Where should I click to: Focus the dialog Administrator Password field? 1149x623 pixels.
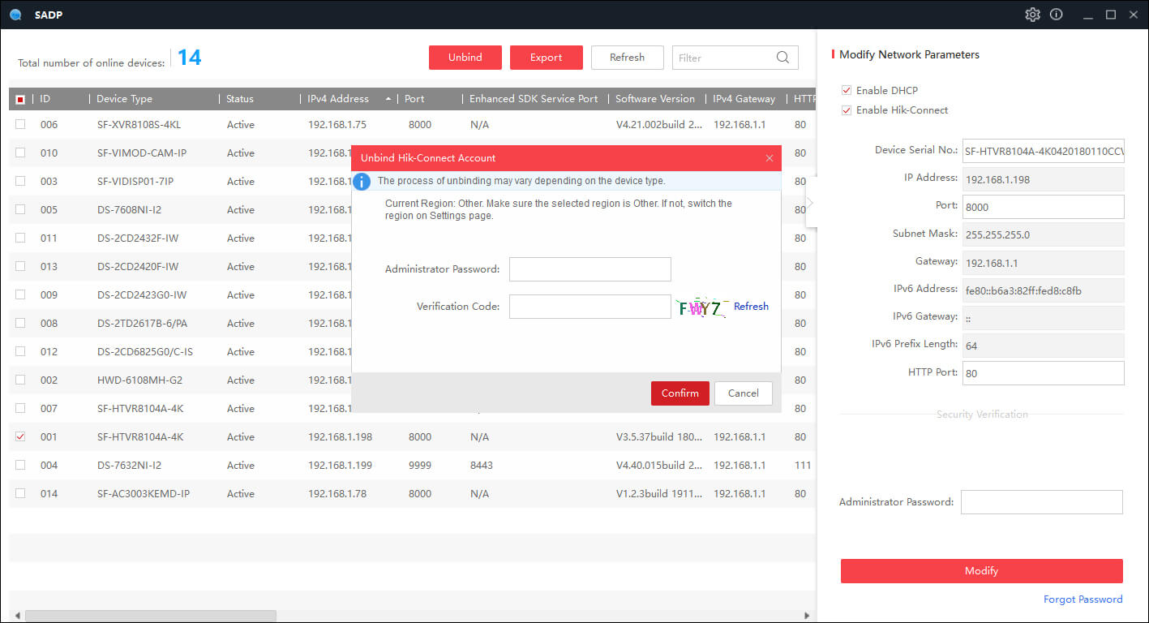point(590,269)
